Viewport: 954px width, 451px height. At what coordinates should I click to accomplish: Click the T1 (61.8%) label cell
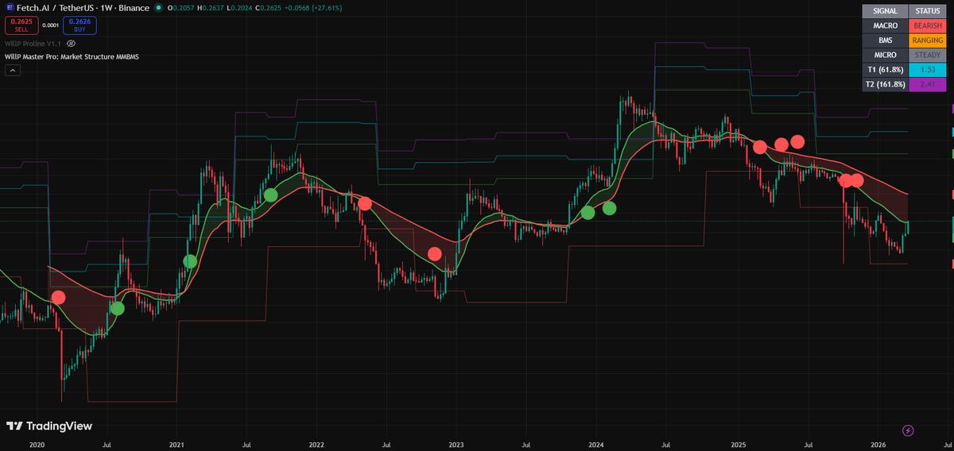885,70
